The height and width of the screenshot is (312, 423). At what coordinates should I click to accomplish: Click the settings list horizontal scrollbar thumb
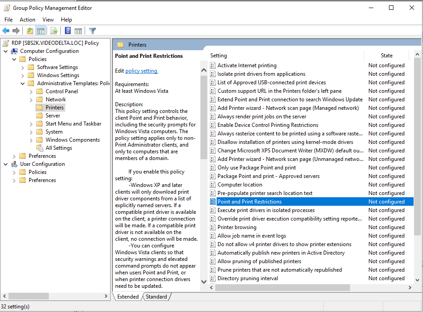(282, 287)
